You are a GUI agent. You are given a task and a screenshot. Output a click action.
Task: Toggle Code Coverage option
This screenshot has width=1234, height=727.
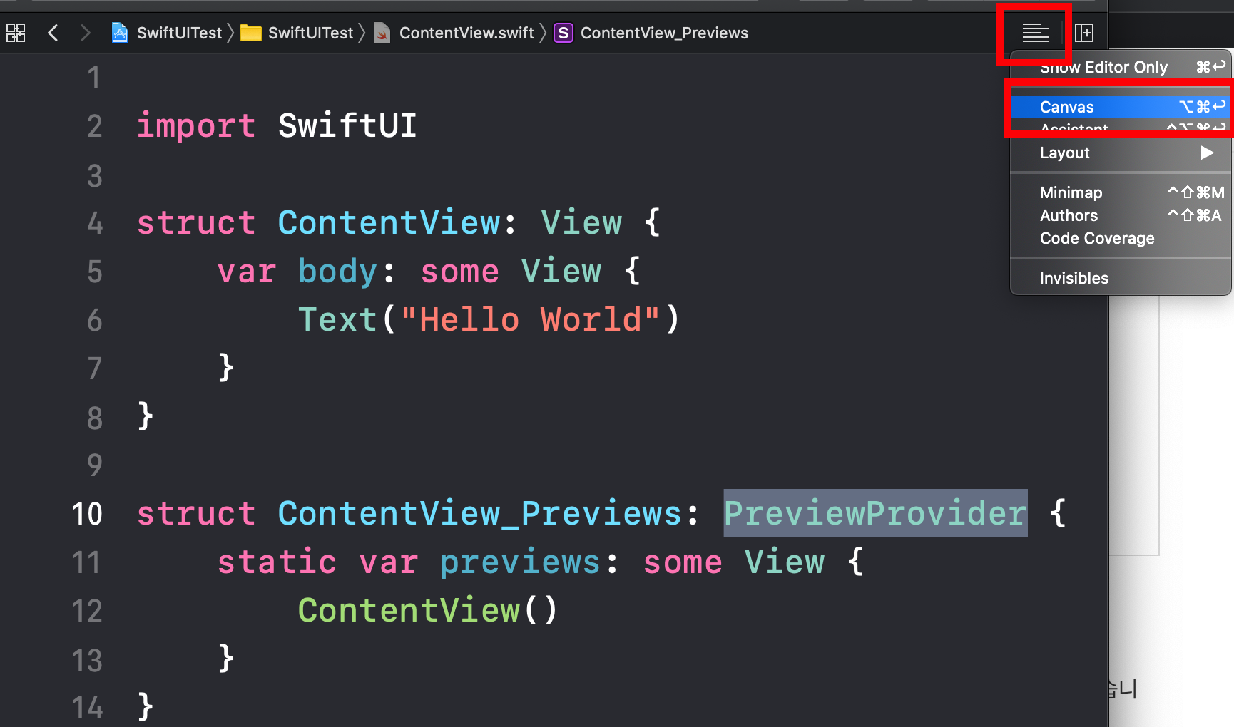click(x=1121, y=238)
